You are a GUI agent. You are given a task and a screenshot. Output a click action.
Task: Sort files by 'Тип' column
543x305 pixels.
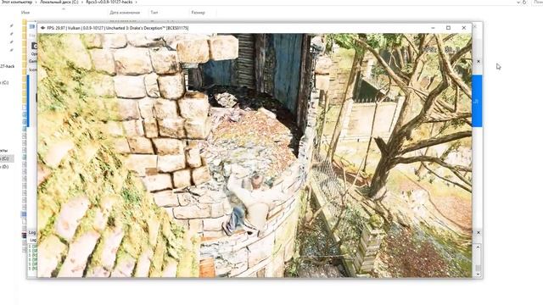(154, 13)
